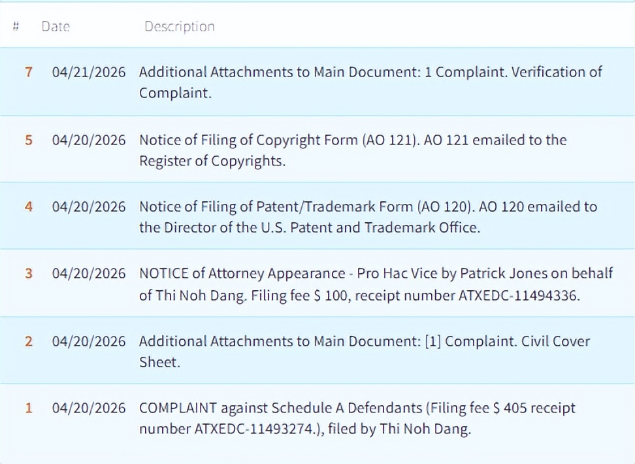
Task: Open docket entry number 3
Action: tap(28, 273)
